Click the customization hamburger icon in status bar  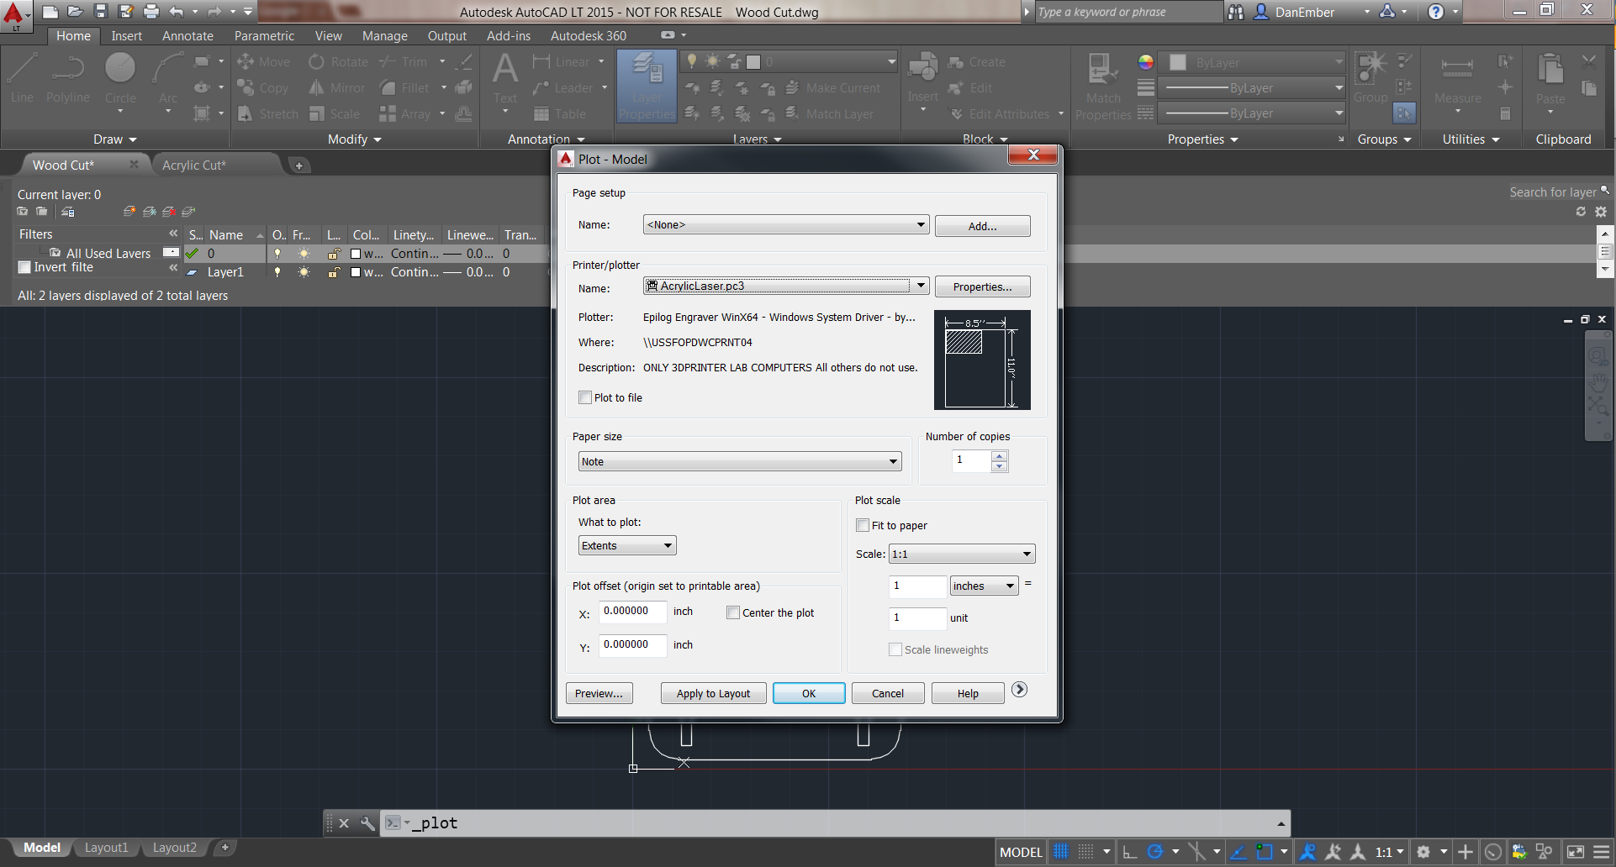point(1602,852)
